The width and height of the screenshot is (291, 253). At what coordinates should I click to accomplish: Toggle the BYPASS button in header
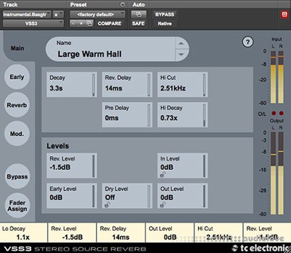(x=165, y=14)
